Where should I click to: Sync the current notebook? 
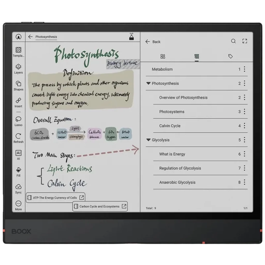click(x=18, y=187)
